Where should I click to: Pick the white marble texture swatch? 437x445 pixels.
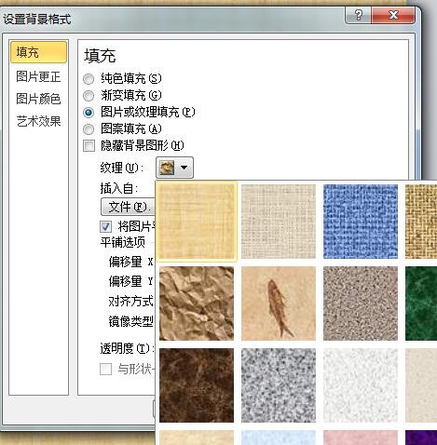(361, 385)
